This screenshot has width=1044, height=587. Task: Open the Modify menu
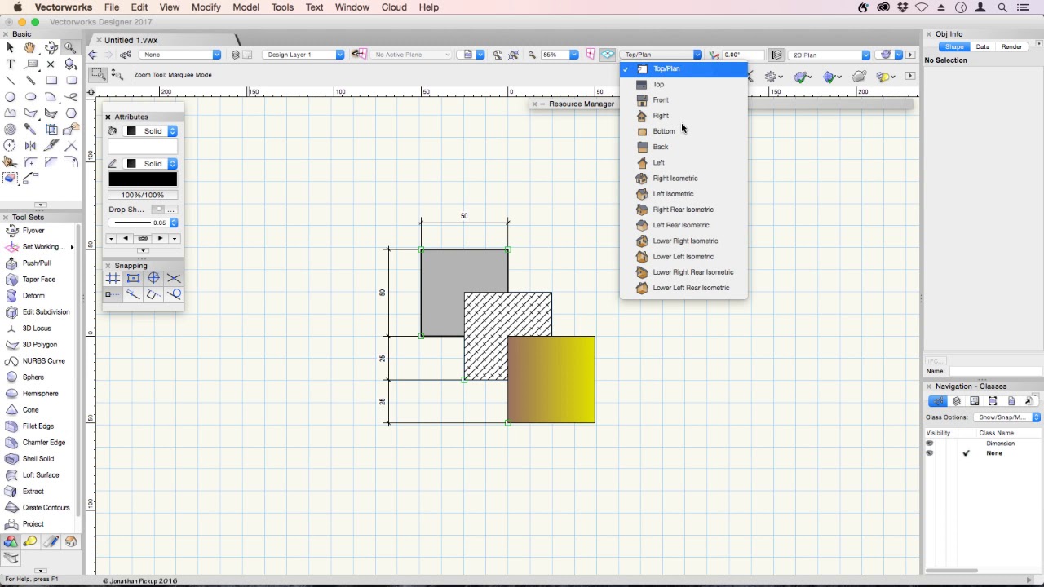coord(206,7)
